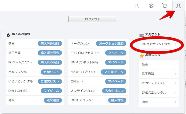Open the shopping cart icon
The image size is (186, 114).
click(x=165, y=6)
